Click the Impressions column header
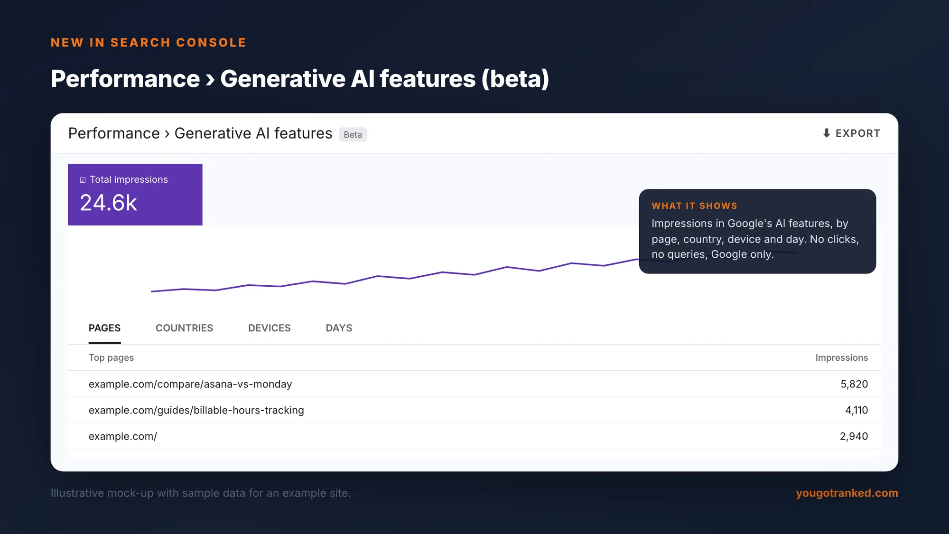949x534 pixels. 841,358
